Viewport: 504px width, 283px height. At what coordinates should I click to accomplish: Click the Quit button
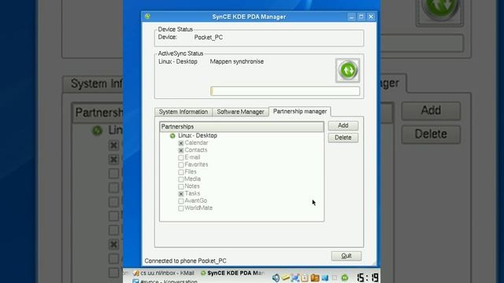tap(346, 255)
